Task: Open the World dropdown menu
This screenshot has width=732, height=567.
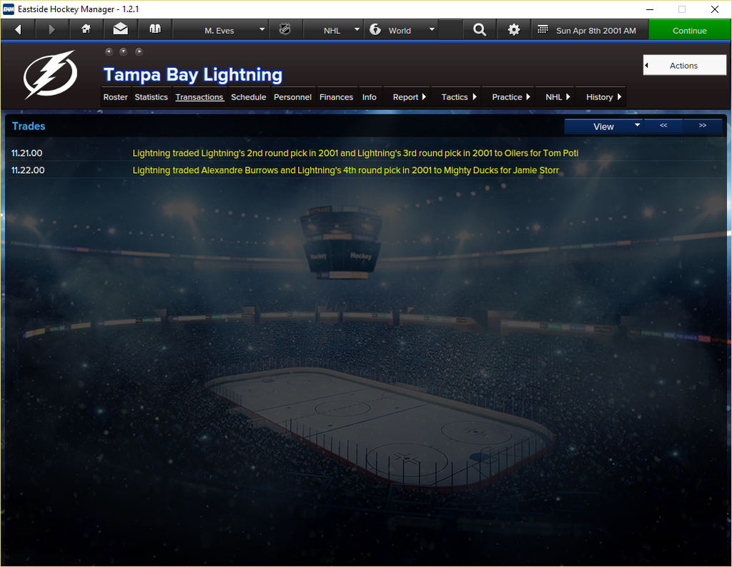Action: click(401, 30)
